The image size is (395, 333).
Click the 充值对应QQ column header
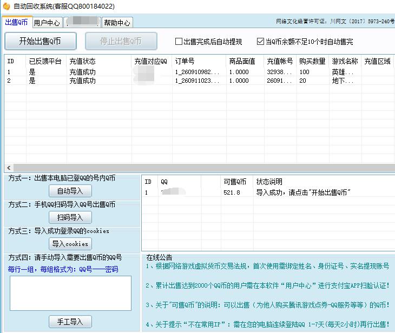point(152,61)
